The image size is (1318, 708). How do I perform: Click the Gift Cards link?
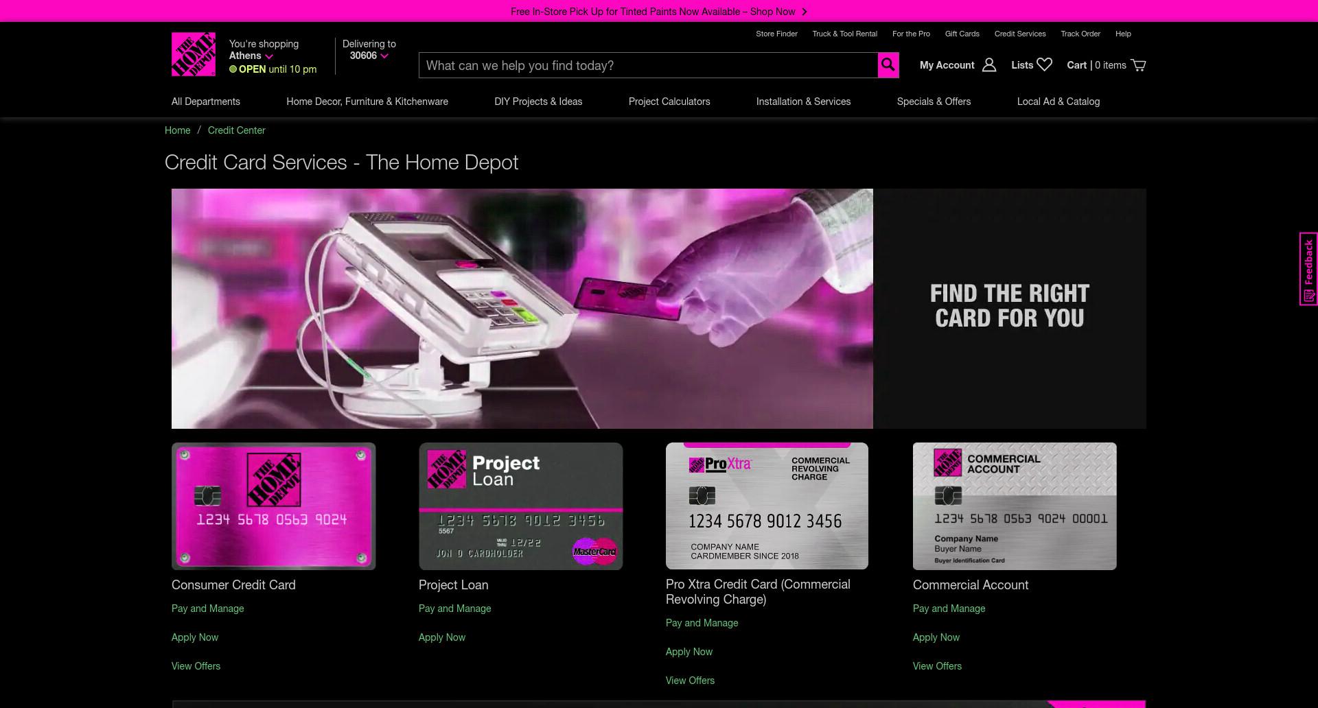962,34
